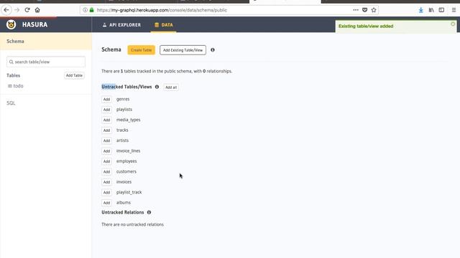This screenshot has height=258, width=460.
Task: Click the Hasura logo icon
Action: point(11,24)
